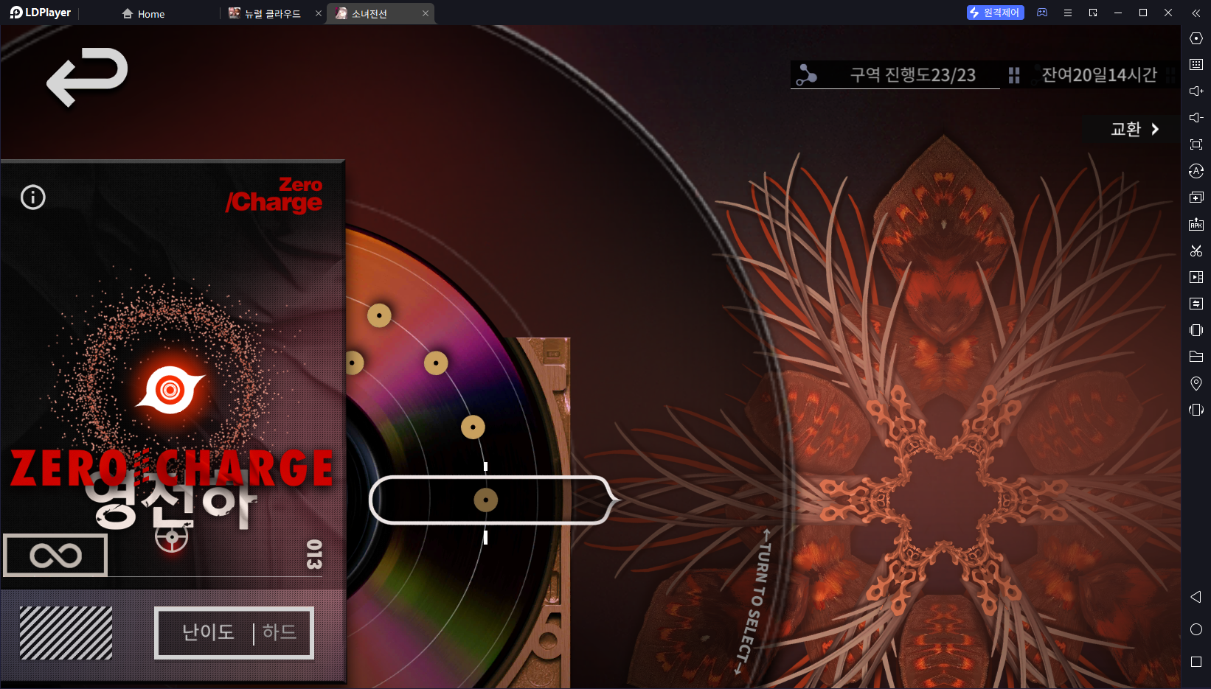The height and width of the screenshot is (689, 1211).
Task: Select the 난이도 하드 difficulty button
Action: pyautogui.click(x=234, y=632)
